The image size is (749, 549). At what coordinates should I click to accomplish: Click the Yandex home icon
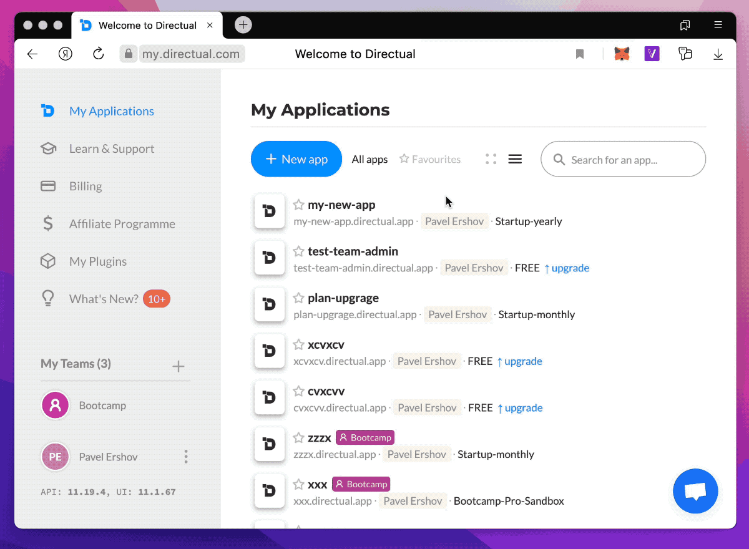(x=66, y=54)
